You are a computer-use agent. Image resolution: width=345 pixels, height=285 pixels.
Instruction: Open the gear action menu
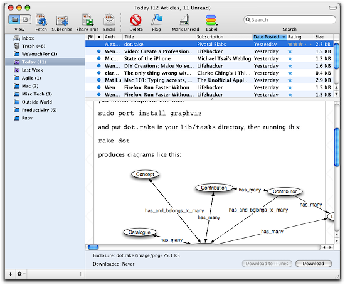21,274
